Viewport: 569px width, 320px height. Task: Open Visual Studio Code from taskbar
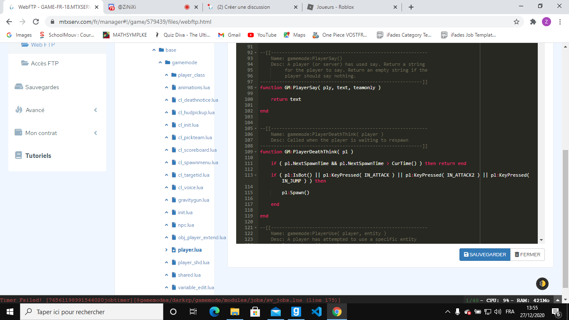(317, 312)
